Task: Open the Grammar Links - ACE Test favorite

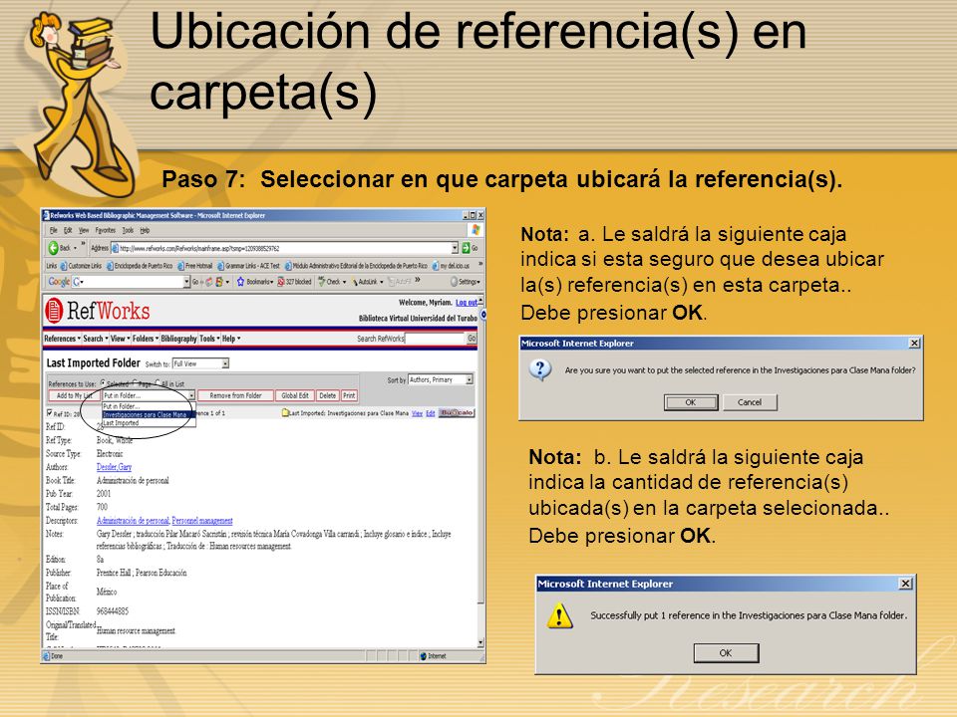Action: [x=248, y=266]
